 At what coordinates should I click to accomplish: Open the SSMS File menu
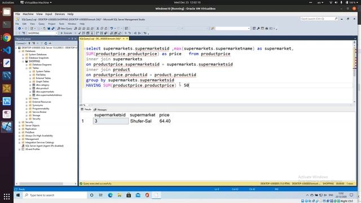pyautogui.click(x=17, y=24)
